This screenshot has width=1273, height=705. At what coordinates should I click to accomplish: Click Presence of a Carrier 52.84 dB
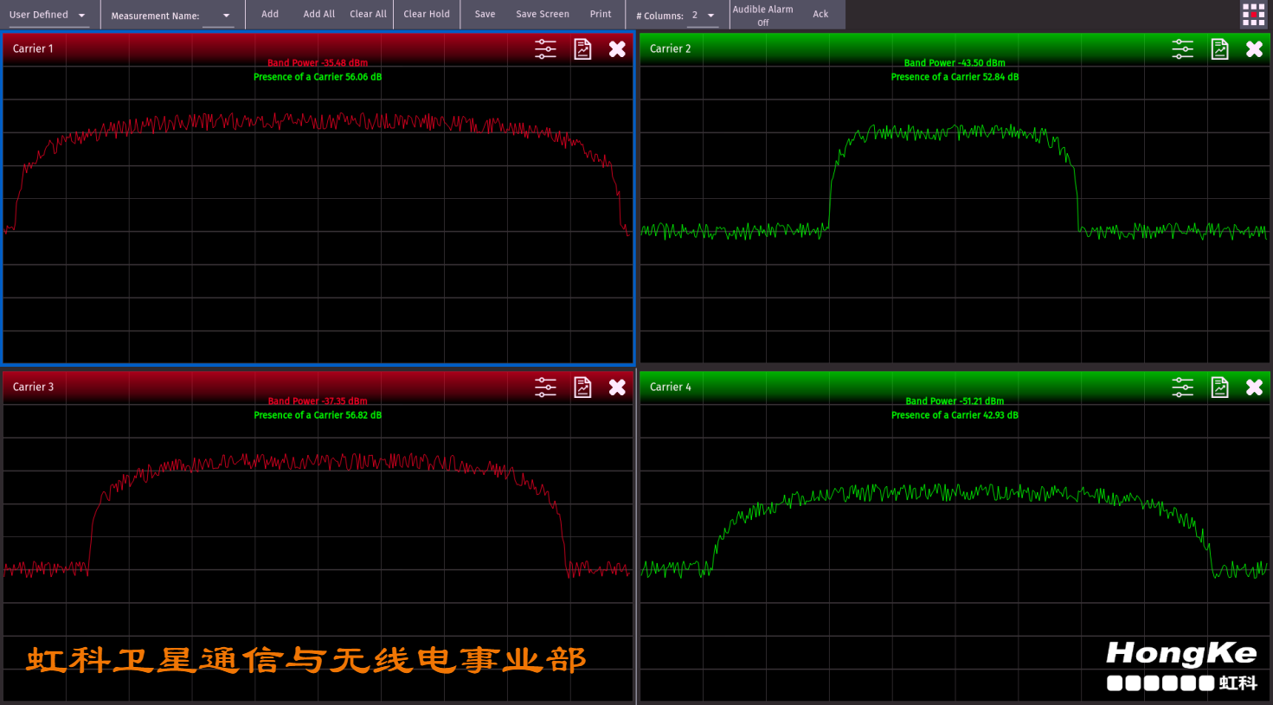click(x=955, y=77)
